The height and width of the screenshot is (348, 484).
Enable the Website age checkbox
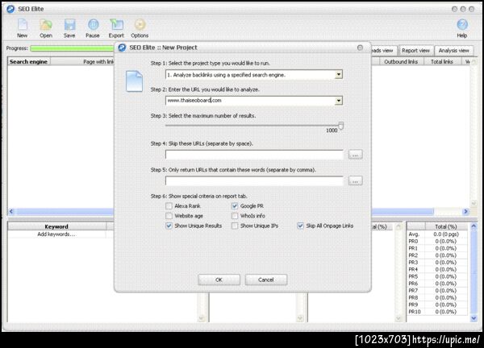tap(169, 216)
